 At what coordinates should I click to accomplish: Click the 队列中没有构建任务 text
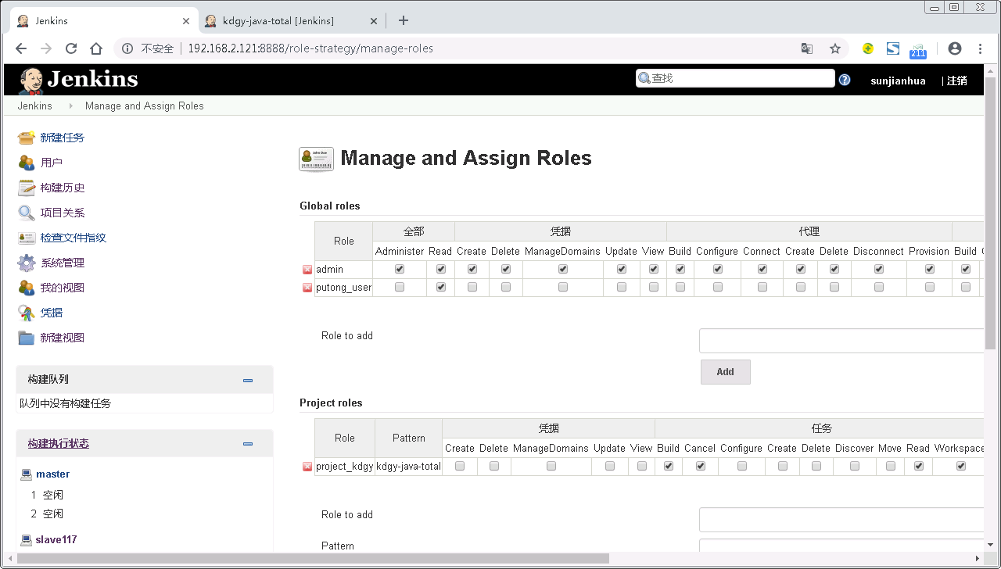(x=66, y=404)
